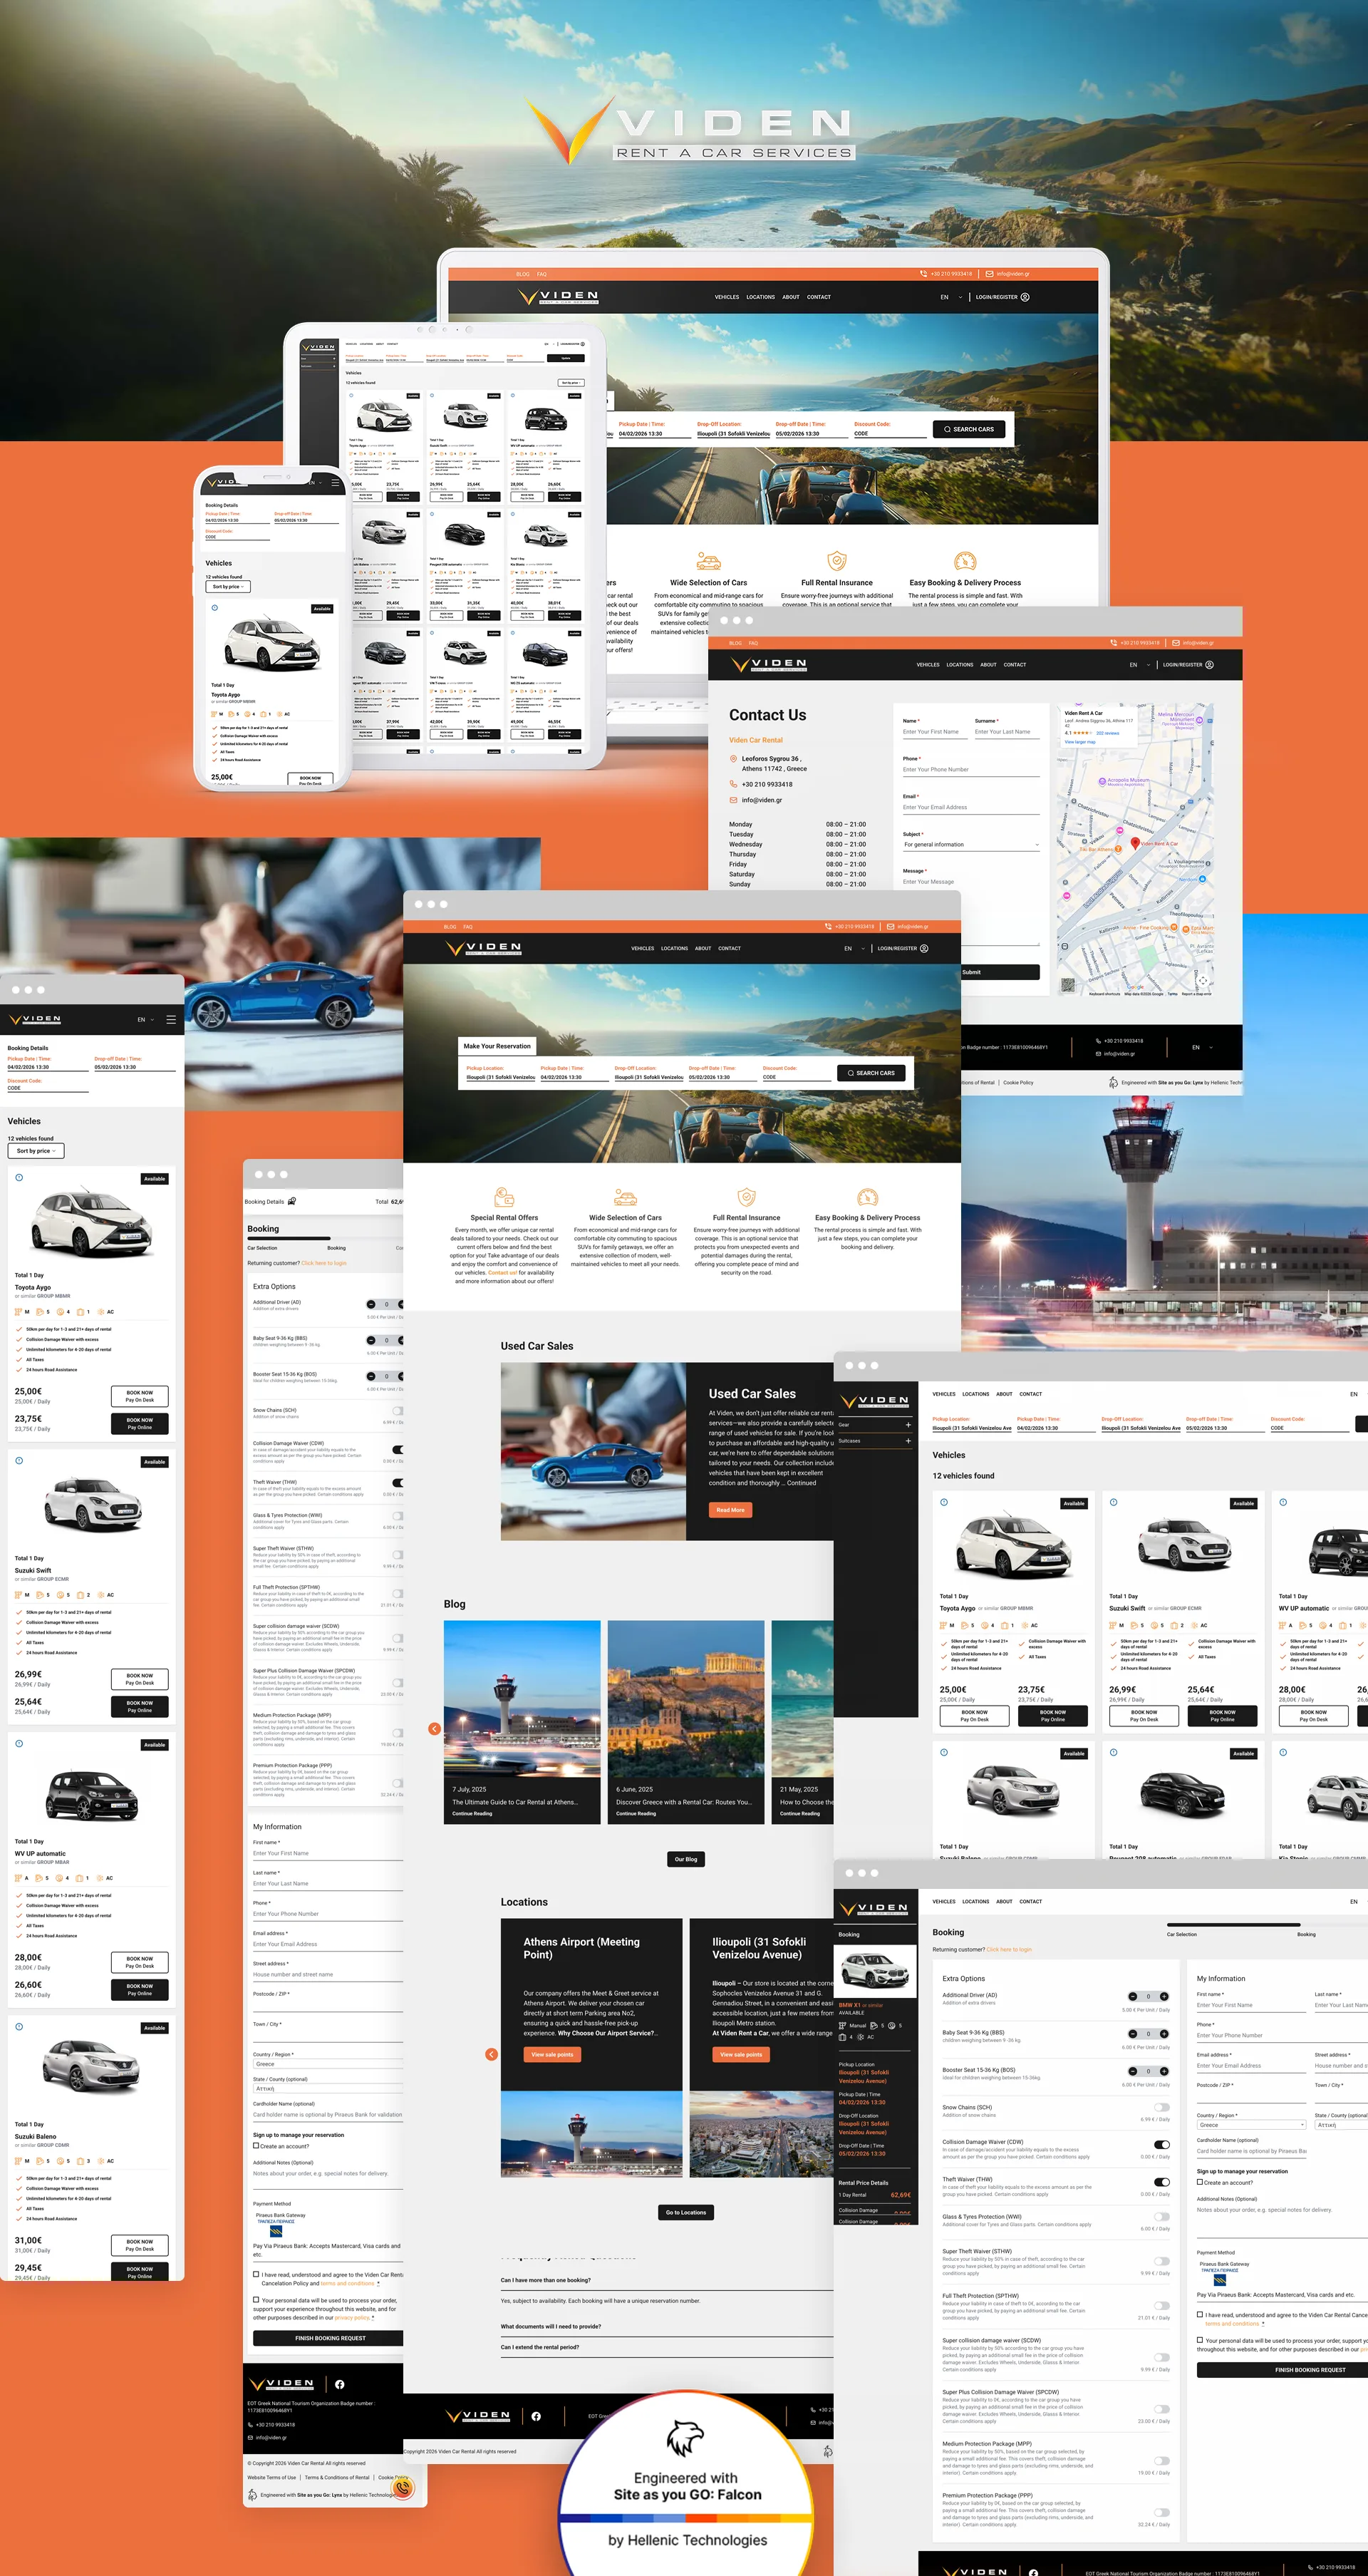Click car icon beside Booking Details in mobile booking window
This screenshot has width=1368, height=2576.
(292, 1201)
